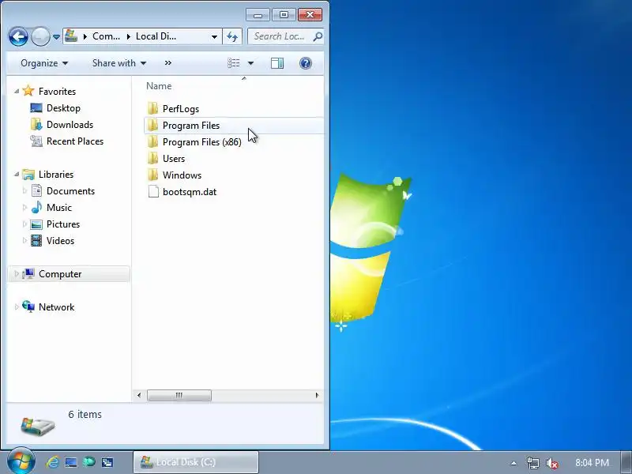The height and width of the screenshot is (474, 632).
Task: Click the Program Files (x86) name text
Action: [202, 142]
